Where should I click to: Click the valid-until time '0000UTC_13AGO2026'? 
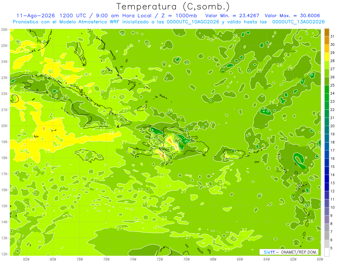tap(298, 22)
